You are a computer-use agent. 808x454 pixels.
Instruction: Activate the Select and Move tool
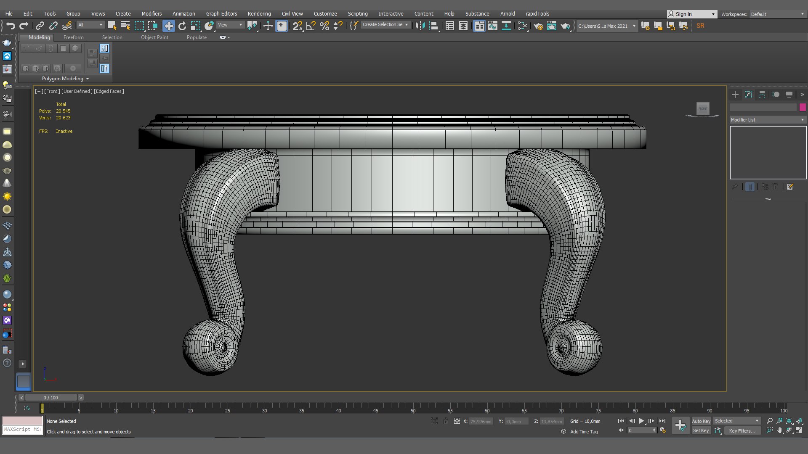pos(168,26)
